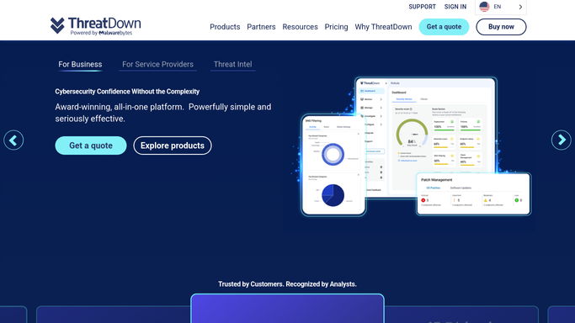Go to previous carousel slide arrow

point(13,140)
